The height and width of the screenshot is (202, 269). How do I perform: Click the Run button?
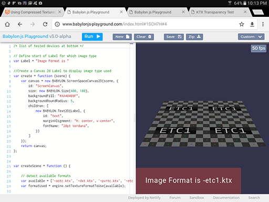click(x=92, y=37)
